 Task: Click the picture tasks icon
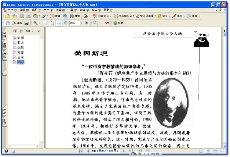click(x=86, y=16)
